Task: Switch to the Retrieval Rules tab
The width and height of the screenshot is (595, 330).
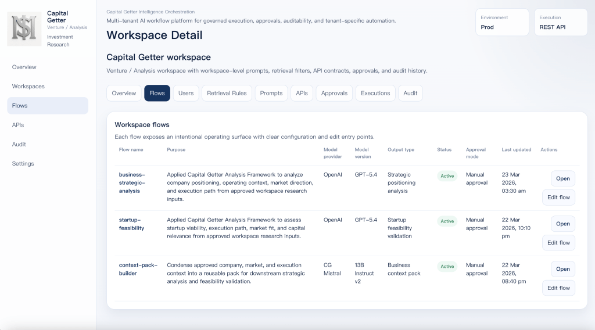Action: (227, 94)
